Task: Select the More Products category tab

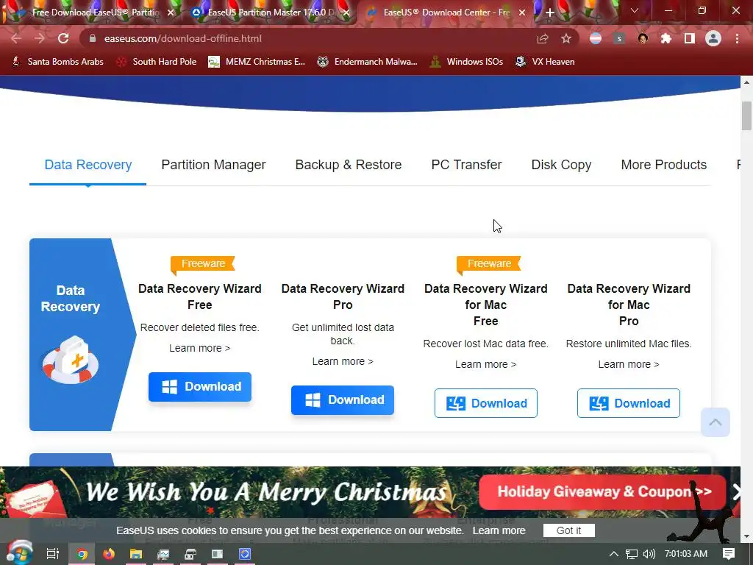Action: [x=664, y=165]
